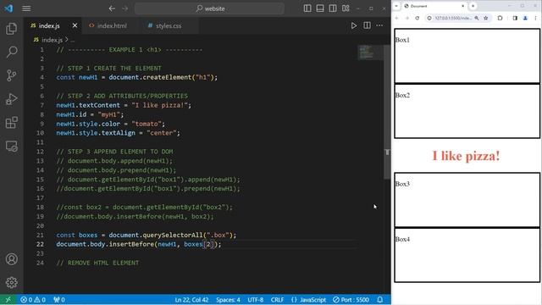Open the browser profile avatar
The height and width of the screenshot is (305, 542).
(x=525, y=18)
